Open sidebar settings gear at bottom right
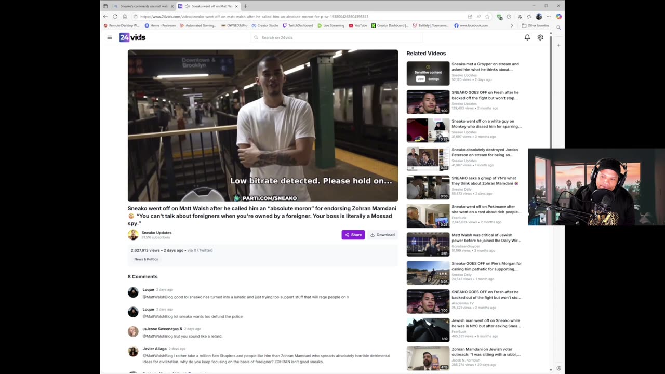This screenshot has height=374, width=665. 558,368
